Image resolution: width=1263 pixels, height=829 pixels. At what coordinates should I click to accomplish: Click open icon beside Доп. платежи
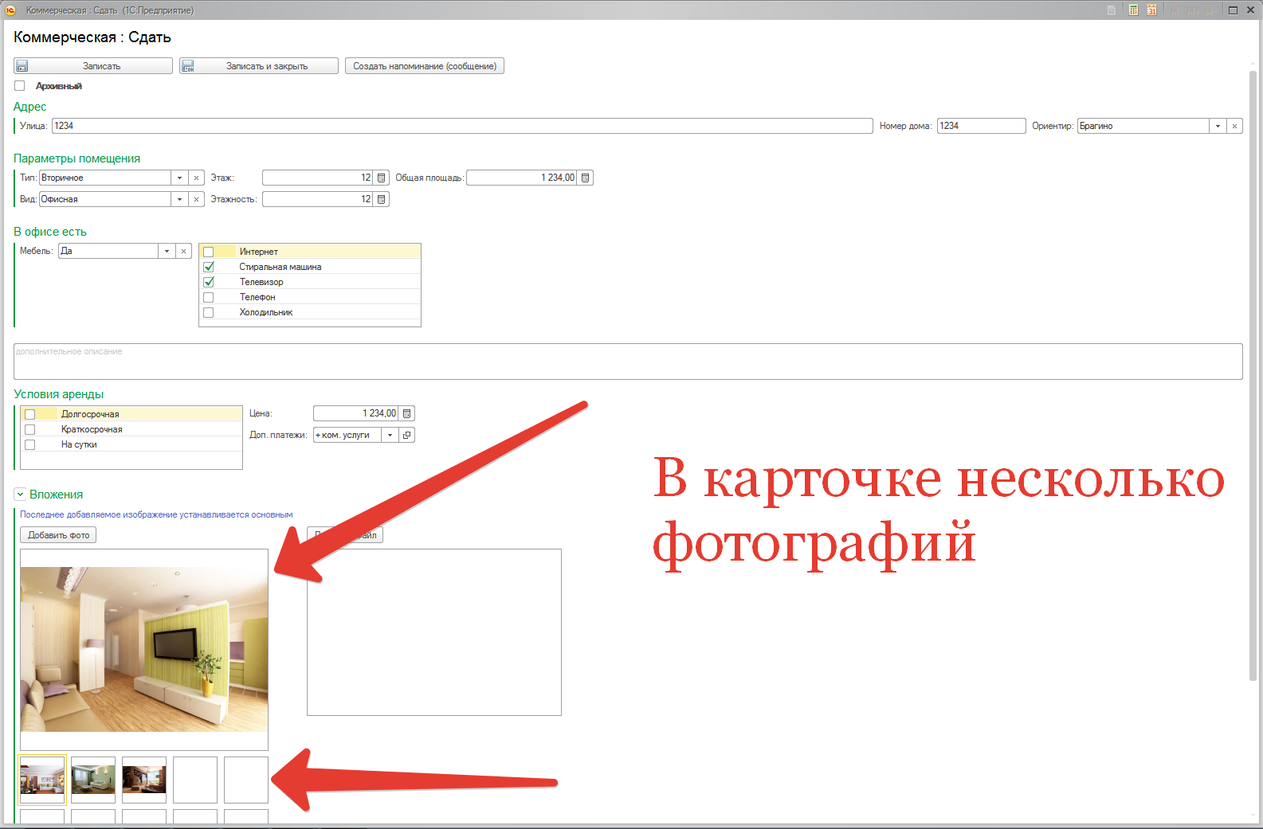[x=407, y=435]
